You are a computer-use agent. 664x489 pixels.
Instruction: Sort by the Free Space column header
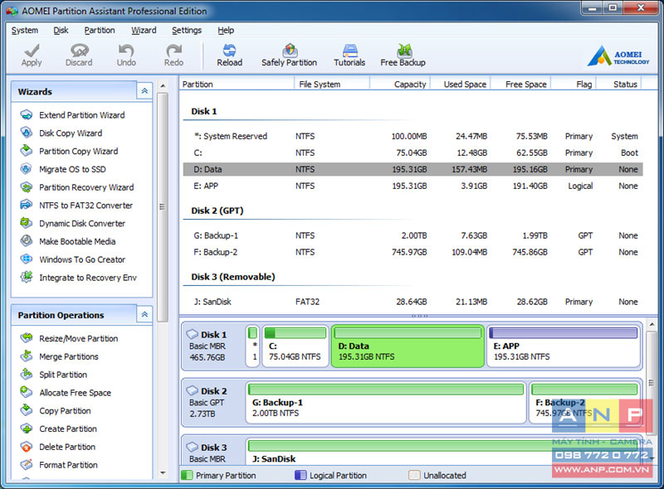521,85
